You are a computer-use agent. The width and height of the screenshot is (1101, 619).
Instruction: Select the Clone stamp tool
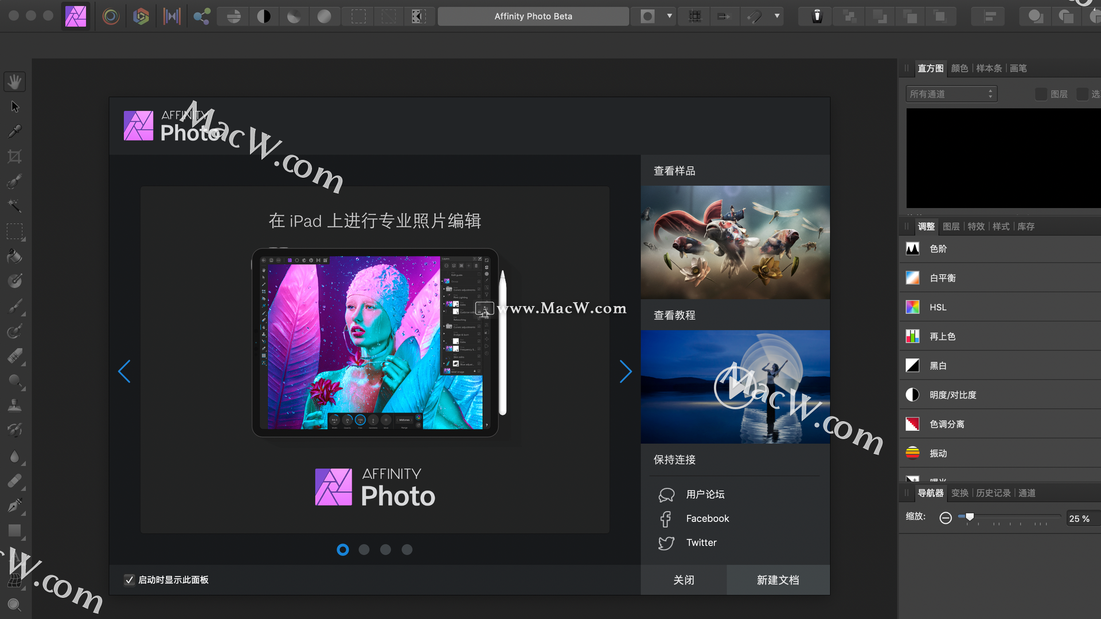point(15,406)
